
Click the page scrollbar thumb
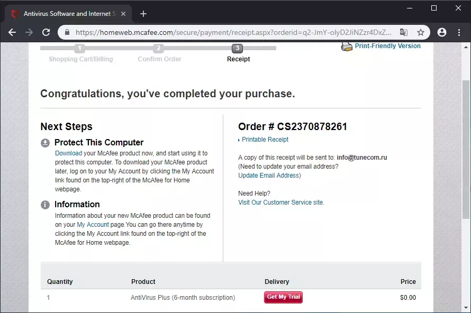466,149
